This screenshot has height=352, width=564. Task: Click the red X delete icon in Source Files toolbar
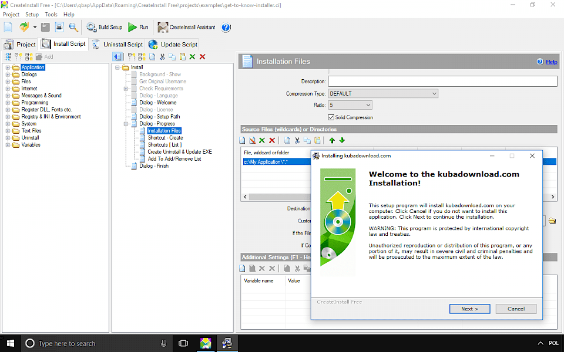(x=272, y=140)
